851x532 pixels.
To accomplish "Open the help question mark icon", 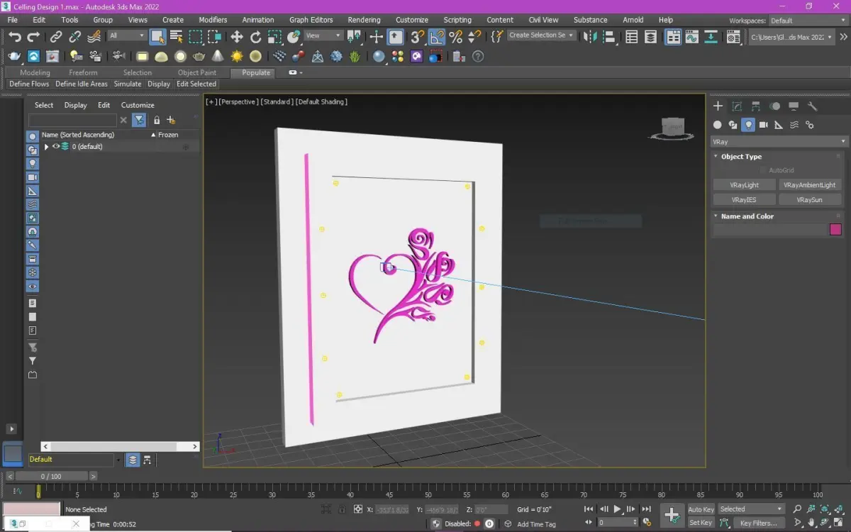I will [x=478, y=56].
